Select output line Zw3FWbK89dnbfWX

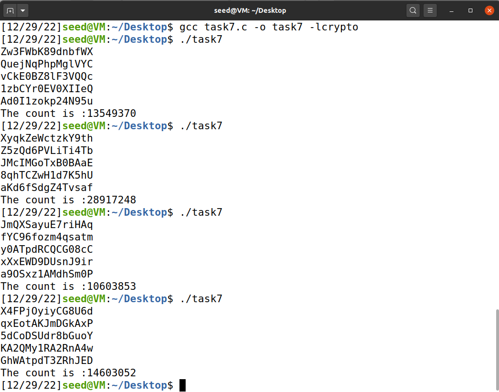[x=47, y=52]
